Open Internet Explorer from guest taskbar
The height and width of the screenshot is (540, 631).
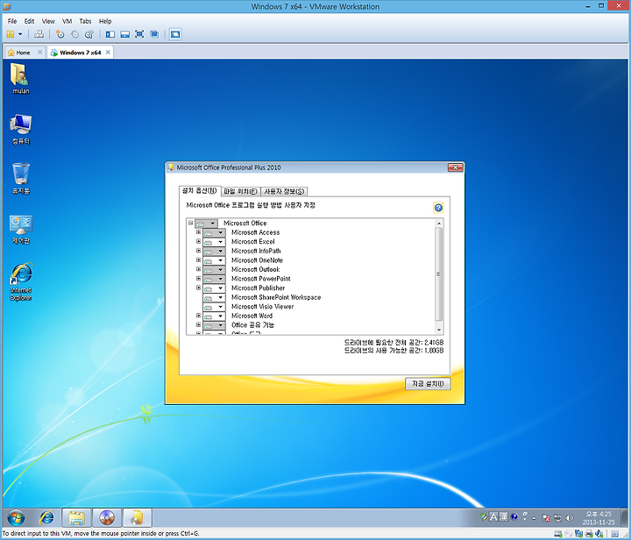point(46,518)
